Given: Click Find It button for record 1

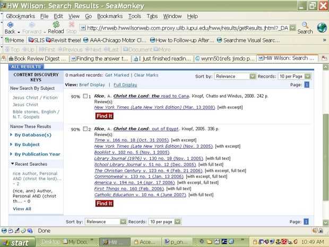Looking at the screenshot, I should point(105,116).
